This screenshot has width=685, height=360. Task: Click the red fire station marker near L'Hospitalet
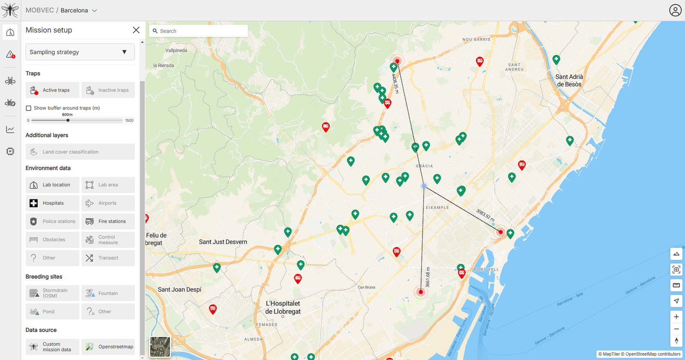298,279
